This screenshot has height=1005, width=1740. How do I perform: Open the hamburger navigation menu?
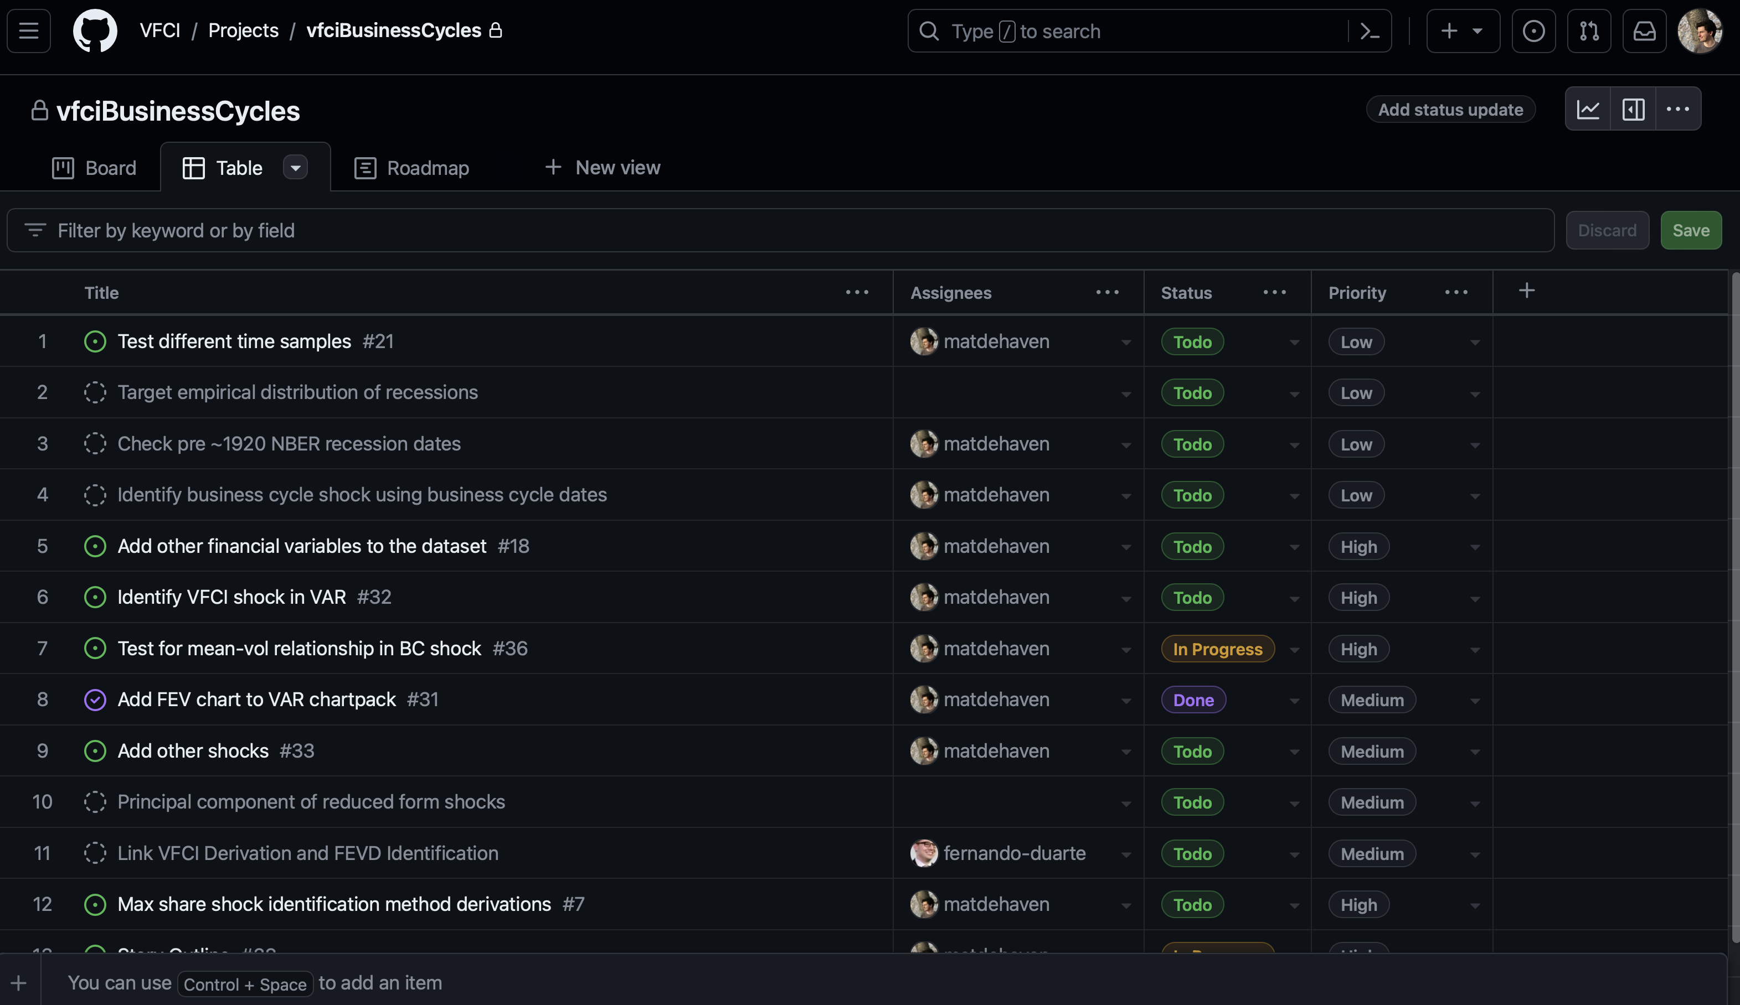click(28, 30)
